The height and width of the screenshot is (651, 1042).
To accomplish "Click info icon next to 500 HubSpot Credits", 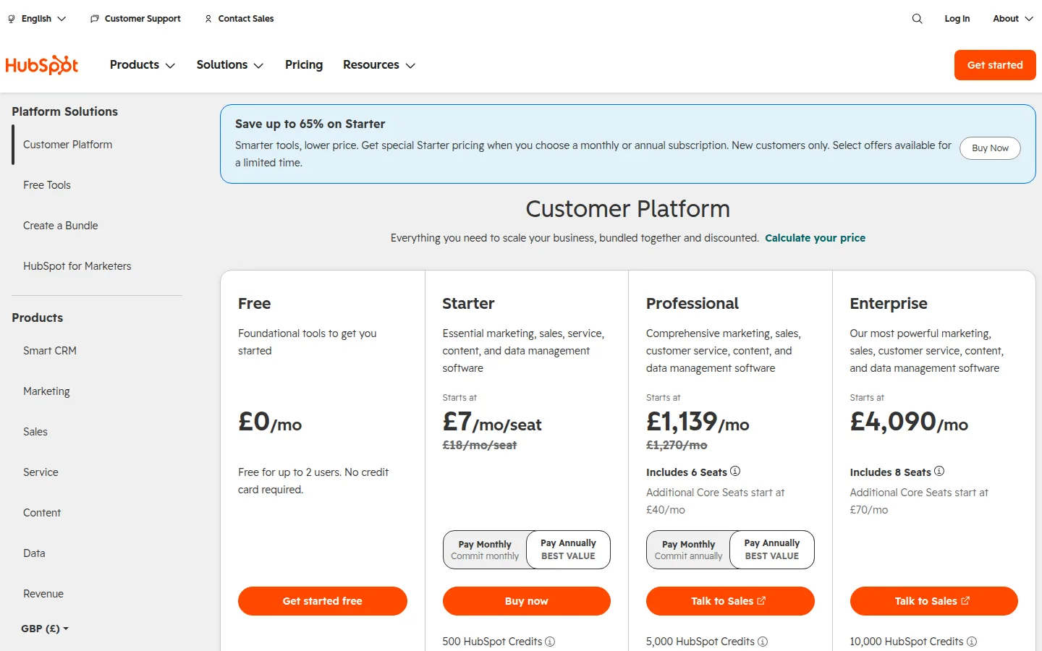I will tap(550, 642).
